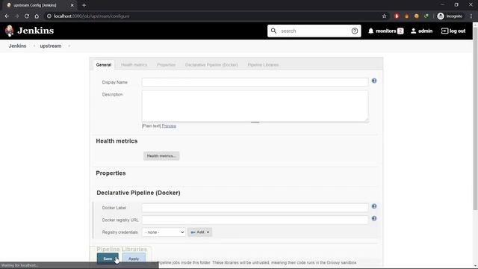Focus the Jenkins search box
The image size is (478, 269).
[x=314, y=31]
